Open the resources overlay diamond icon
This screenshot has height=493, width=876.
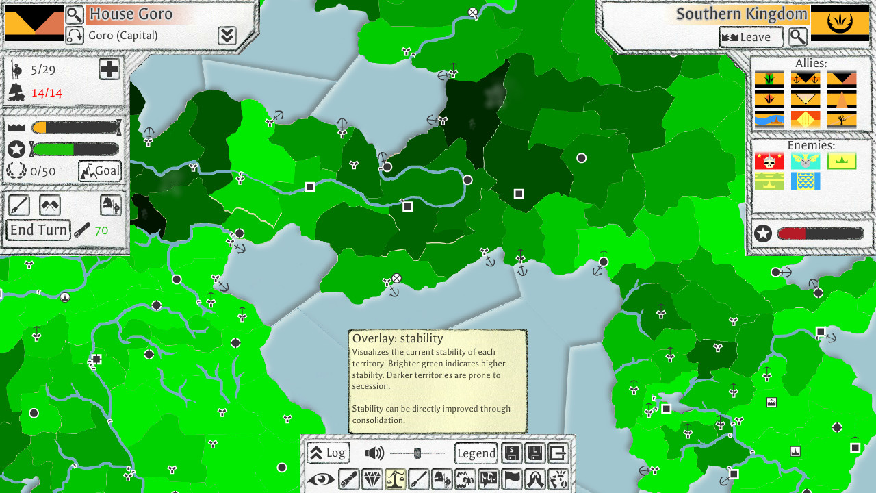click(x=372, y=479)
